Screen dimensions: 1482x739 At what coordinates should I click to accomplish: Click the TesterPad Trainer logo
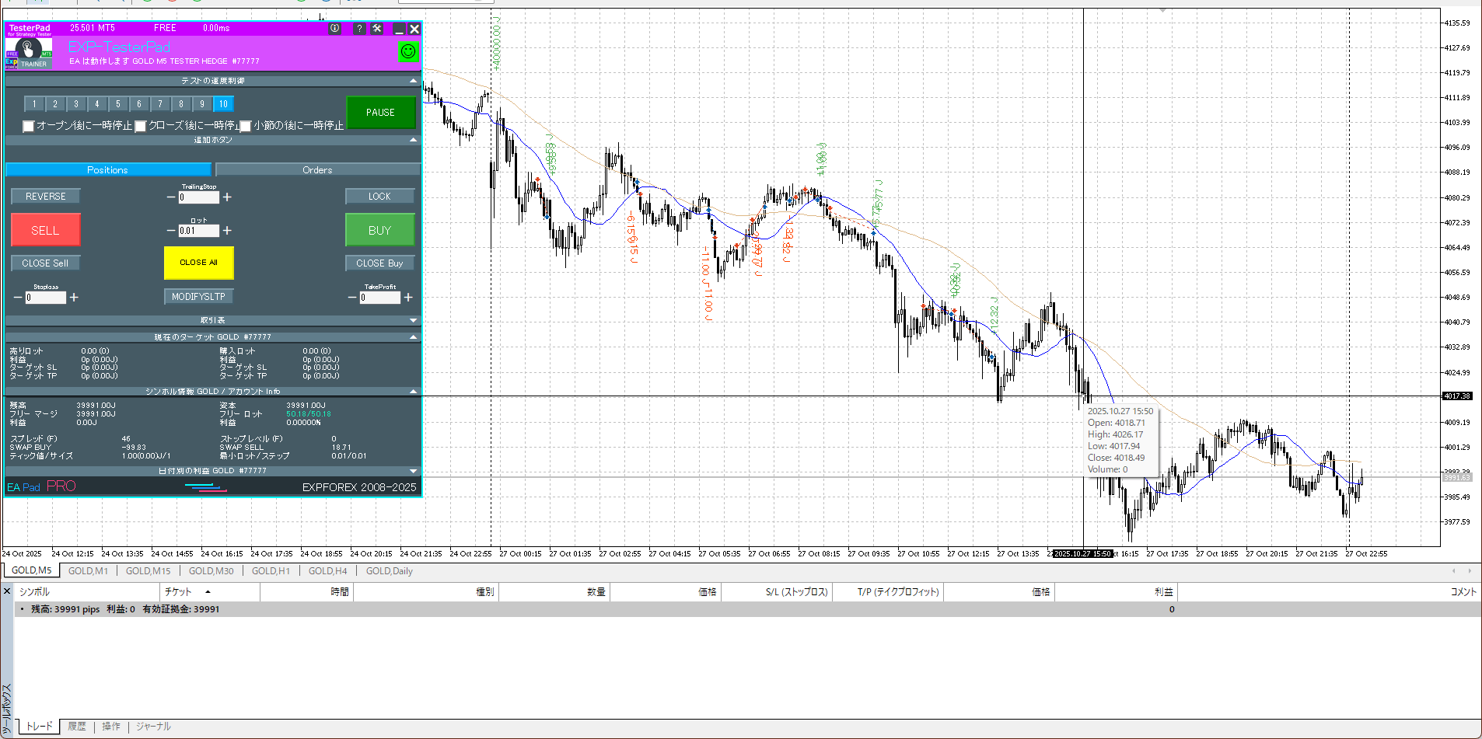coord(29,53)
